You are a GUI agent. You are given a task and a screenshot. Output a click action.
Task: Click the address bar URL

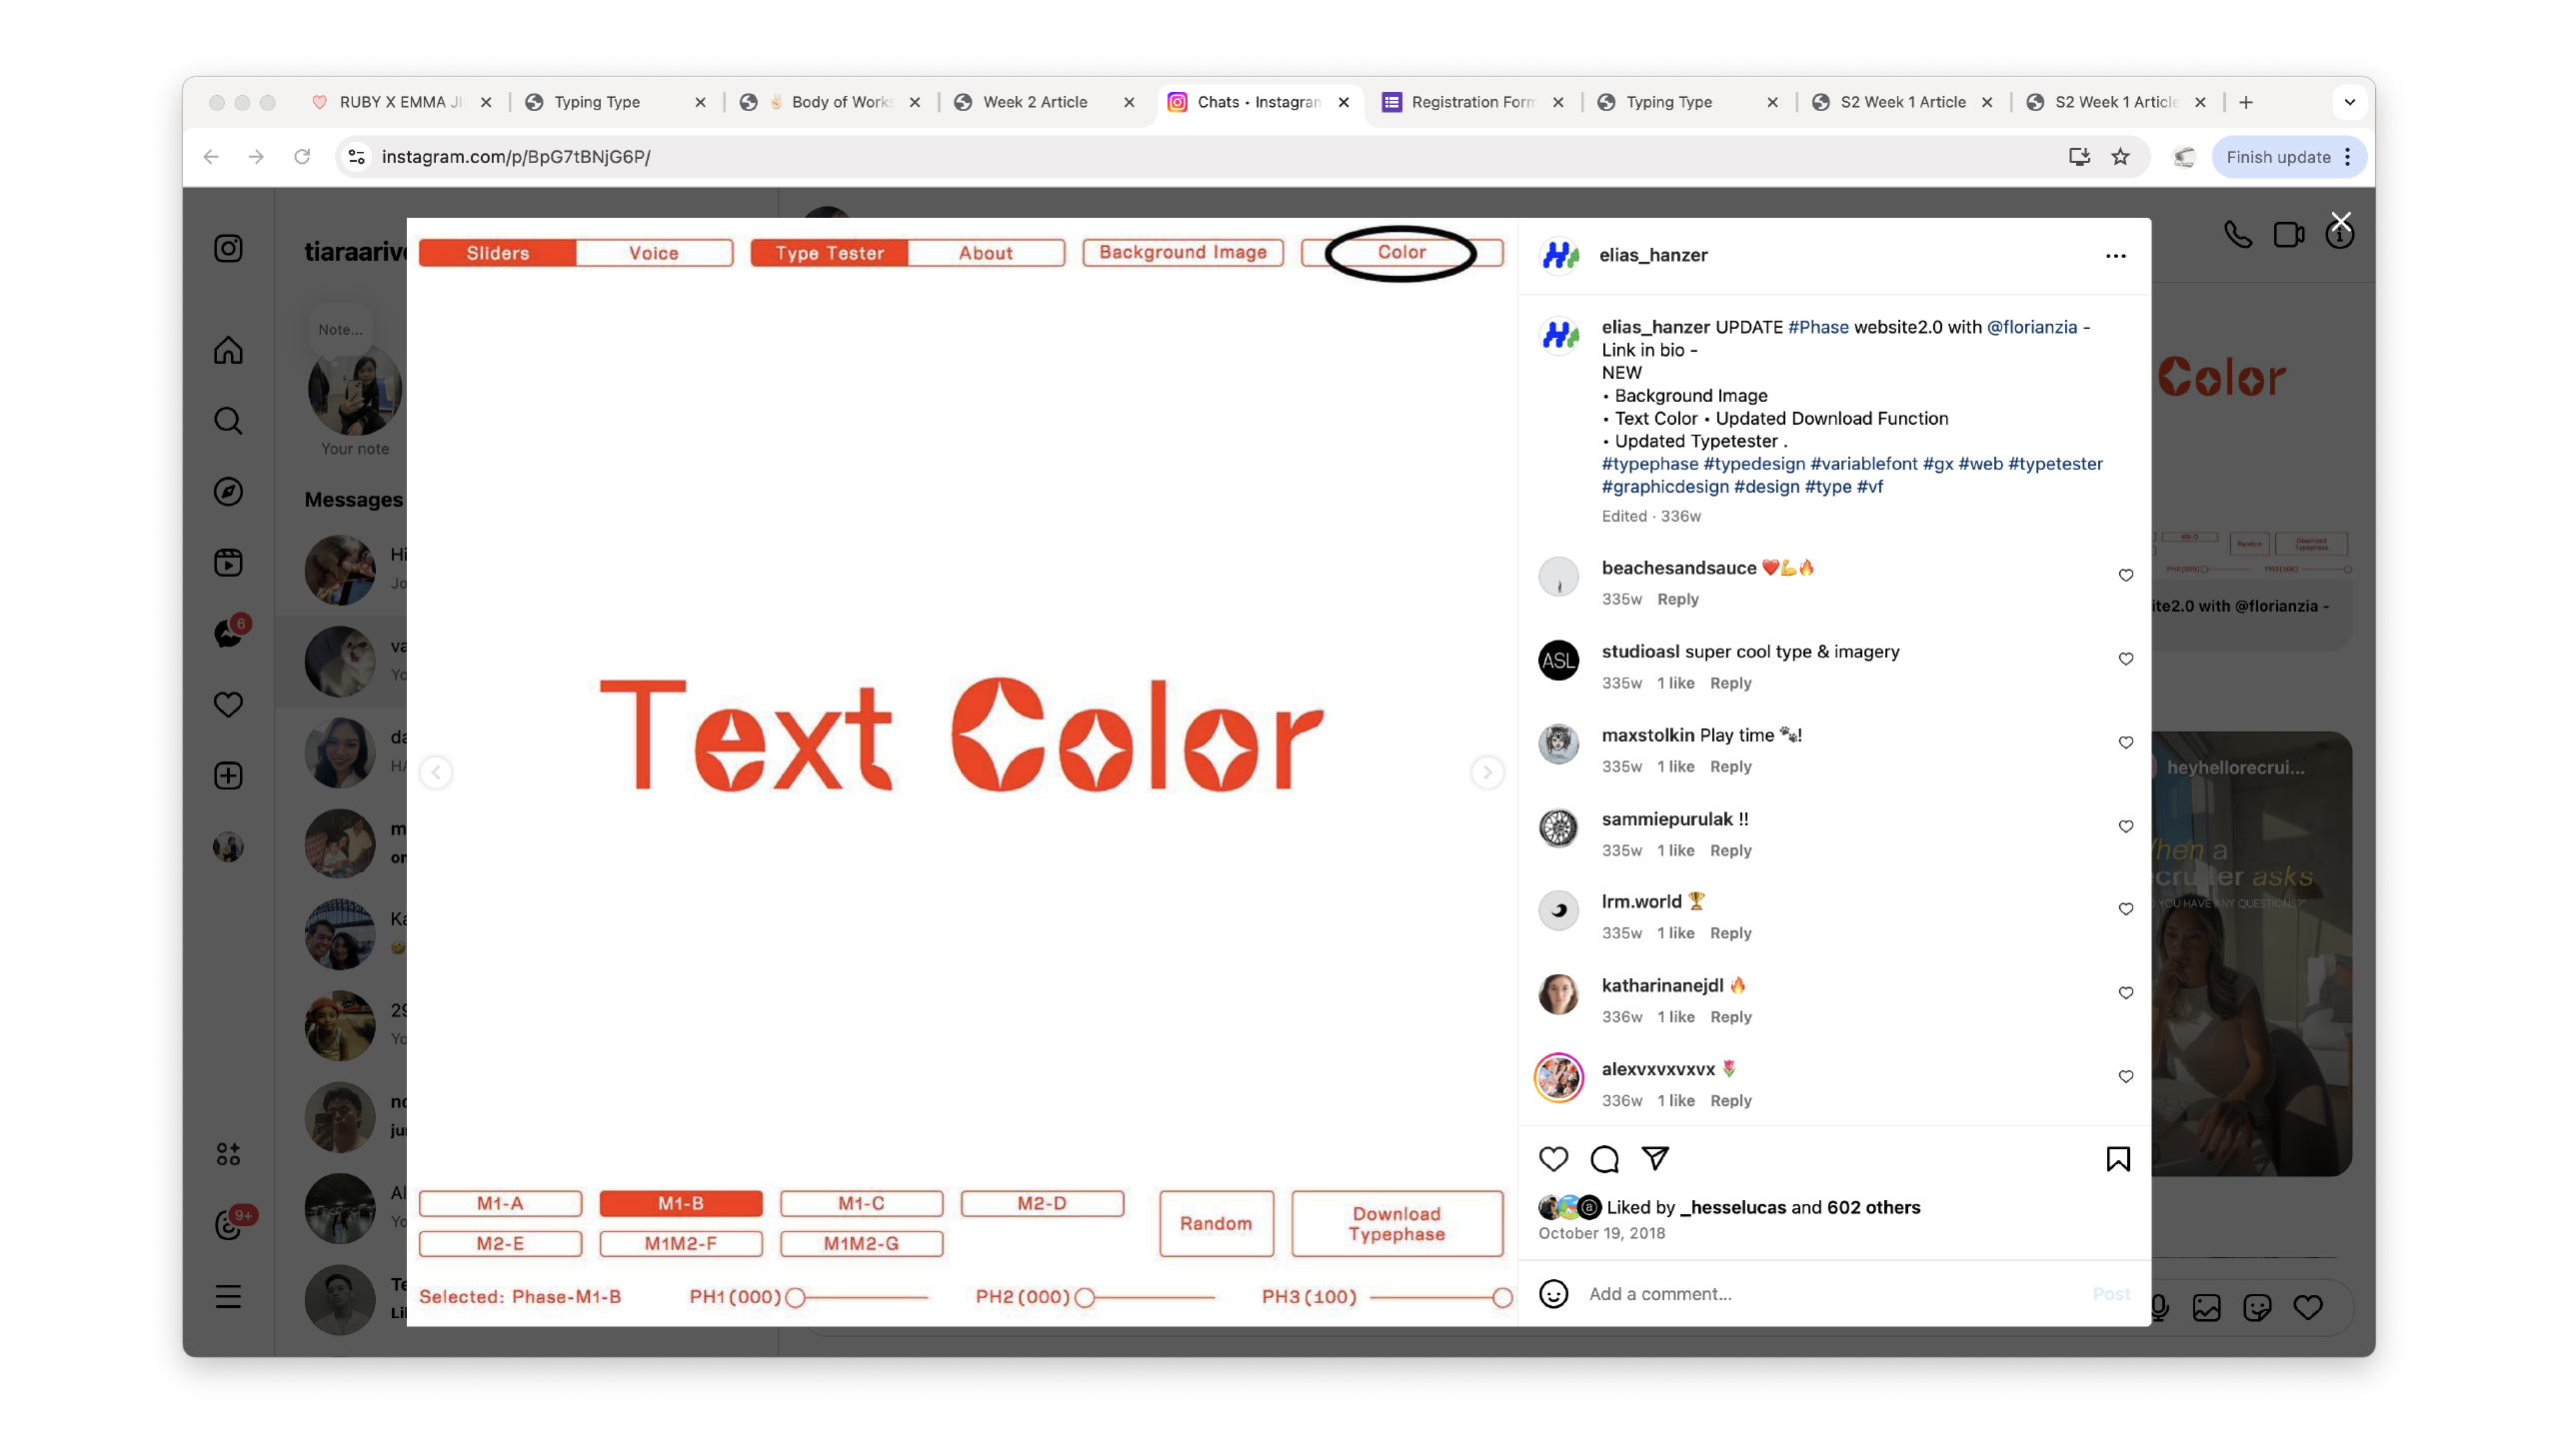[x=516, y=157]
